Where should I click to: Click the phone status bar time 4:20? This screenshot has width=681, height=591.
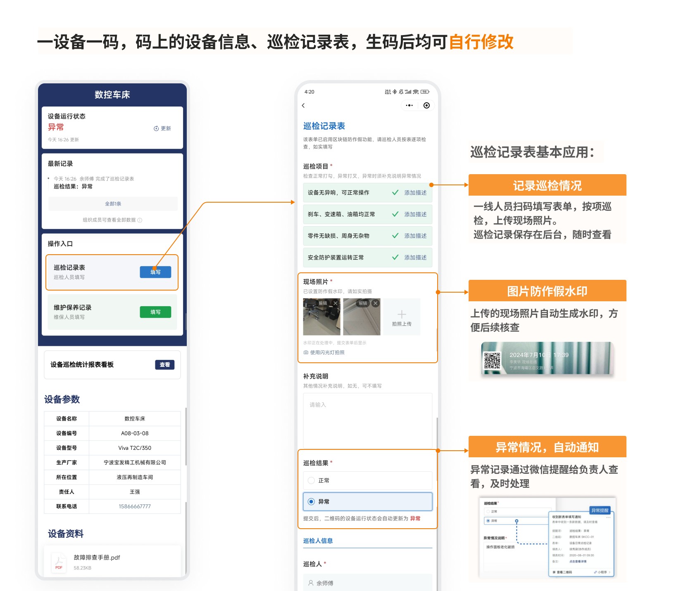(x=309, y=92)
